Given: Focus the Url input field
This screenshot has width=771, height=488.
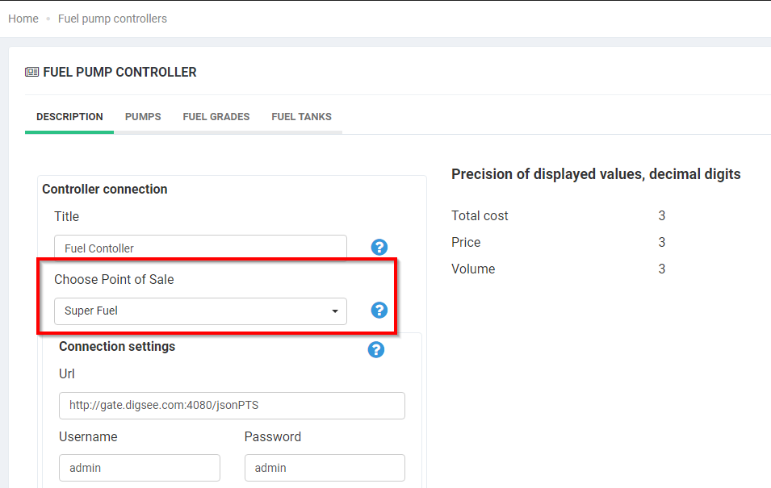Looking at the screenshot, I should point(232,405).
